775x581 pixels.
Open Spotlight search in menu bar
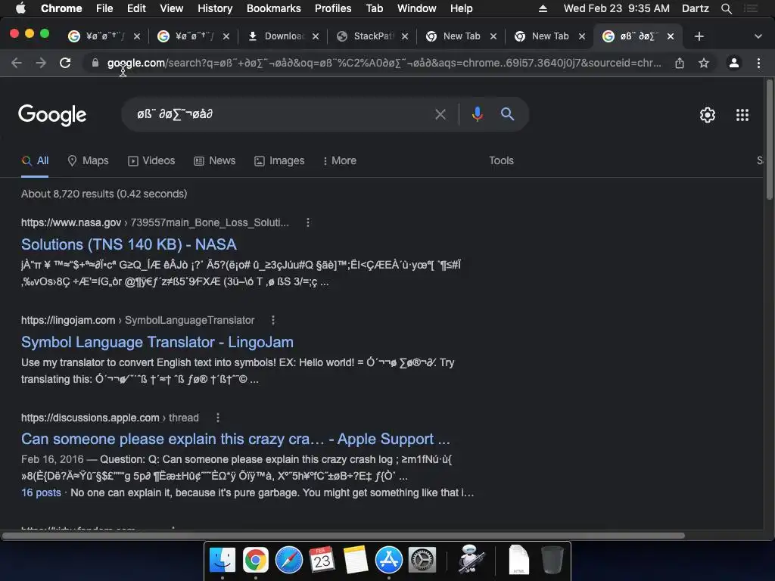pos(726,9)
